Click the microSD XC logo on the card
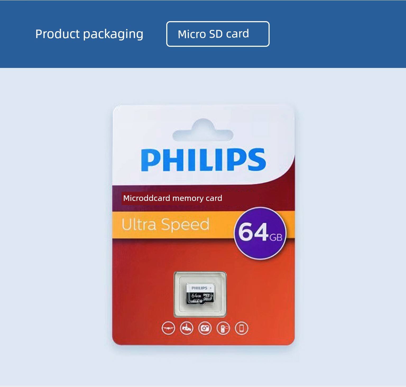 coord(207,297)
